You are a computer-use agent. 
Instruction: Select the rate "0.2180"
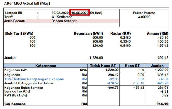[125, 38]
